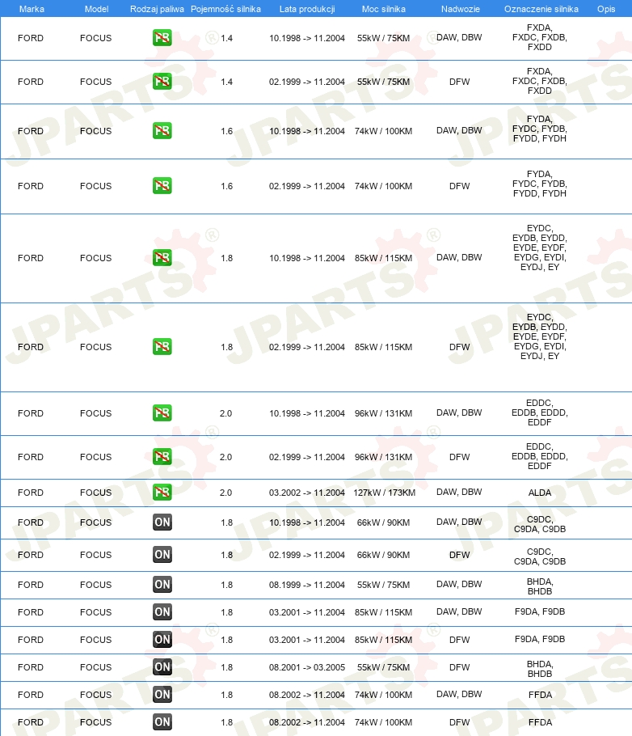Image resolution: width=632 pixels, height=736 pixels.
Task: Click petrol icon in 1.8 02.1999 85kW DFW row
Action: (162, 346)
